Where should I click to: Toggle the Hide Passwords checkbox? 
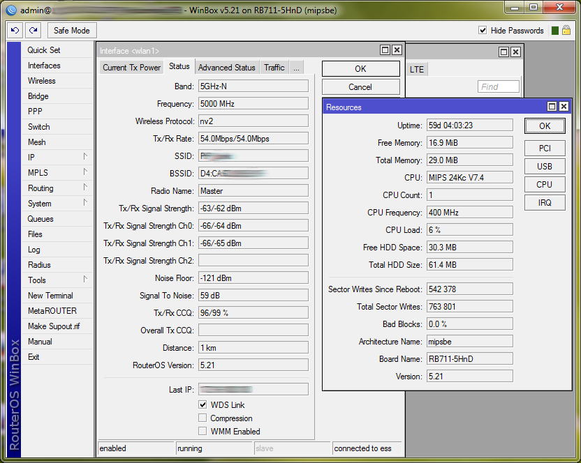point(483,31)
